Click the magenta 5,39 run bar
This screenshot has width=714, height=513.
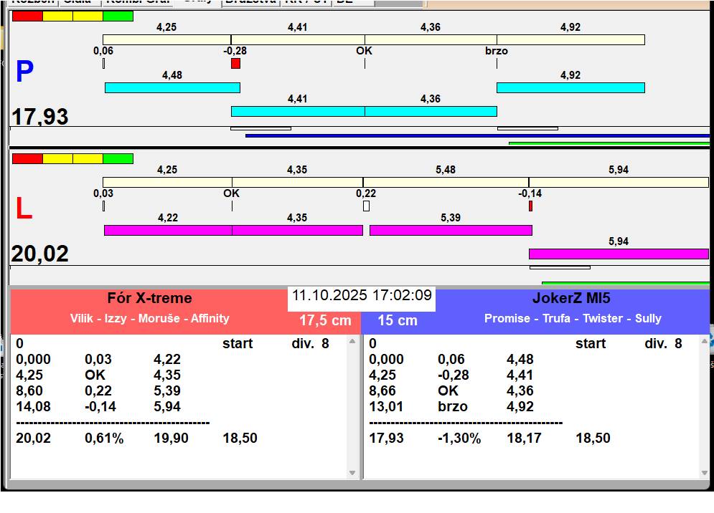tap(451, 230)
